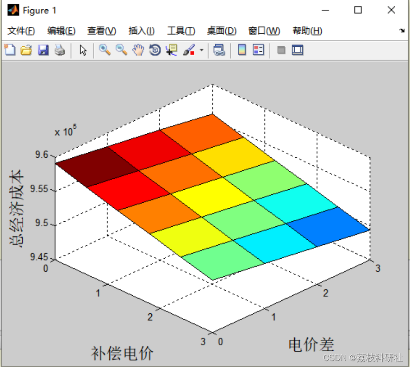This screenshot has height=367, width=410.
Task: Open the 工具(T) menu
Action: tap(181, 31)
